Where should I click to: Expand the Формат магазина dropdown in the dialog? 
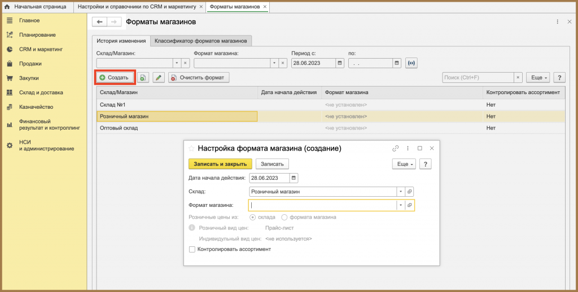(x=401, y=205)
